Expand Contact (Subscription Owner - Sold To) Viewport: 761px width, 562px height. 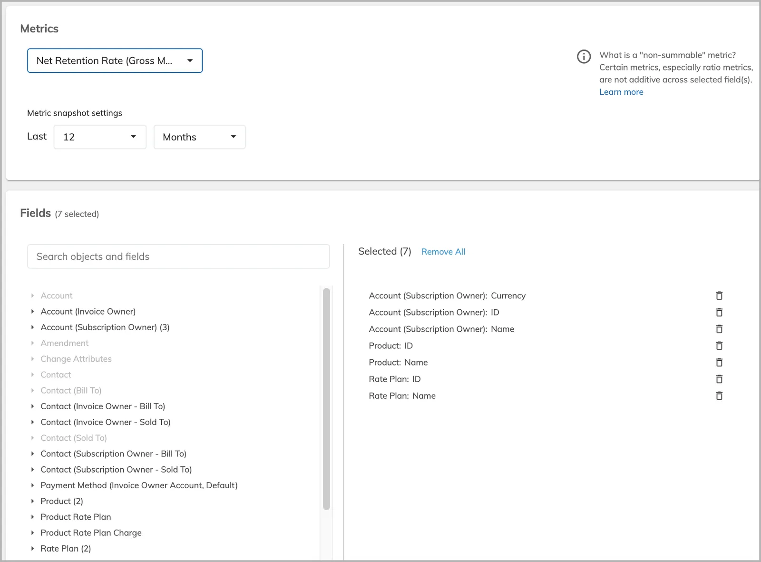pyautogui.click(x=32, y=469)
